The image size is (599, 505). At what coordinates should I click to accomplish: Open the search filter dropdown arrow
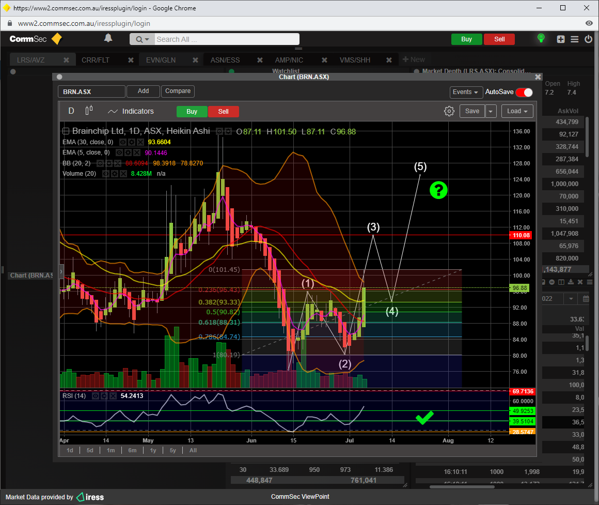[147, 39]
